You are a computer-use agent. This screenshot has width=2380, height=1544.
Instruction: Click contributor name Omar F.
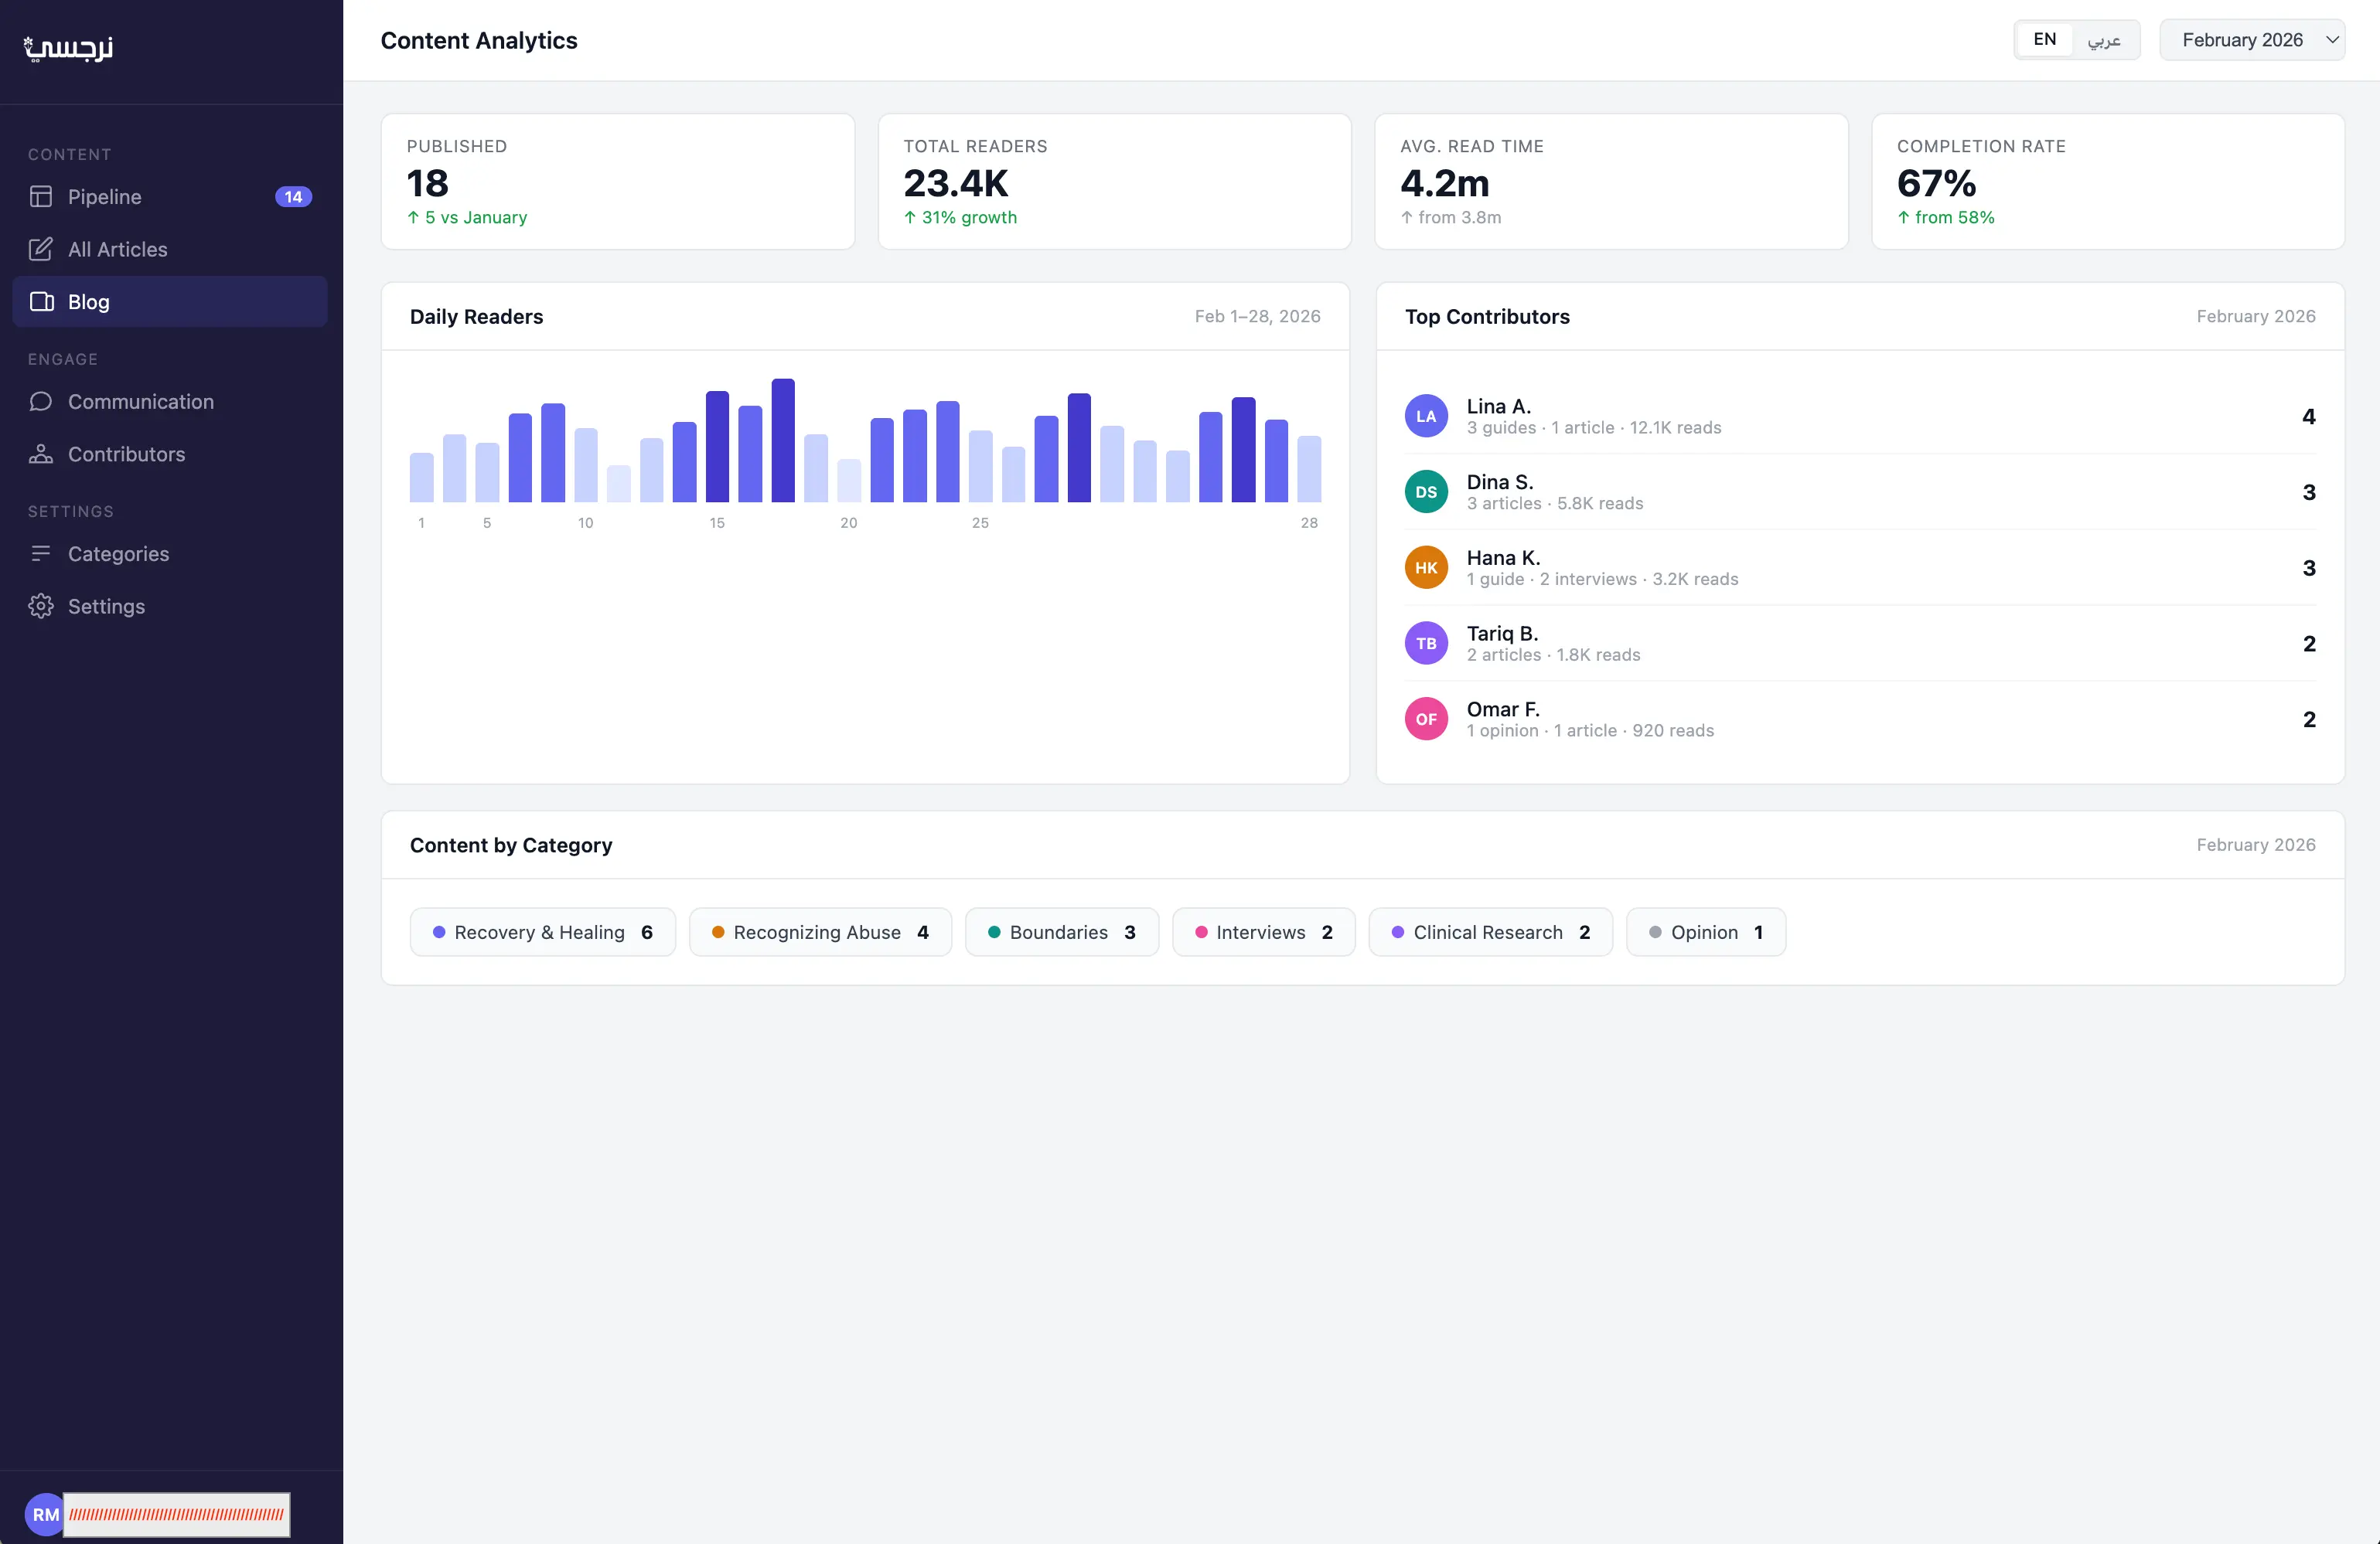point(1502,709)
